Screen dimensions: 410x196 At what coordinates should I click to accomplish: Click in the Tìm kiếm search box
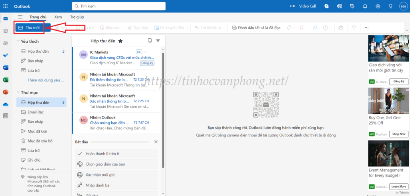coord(119,6)
